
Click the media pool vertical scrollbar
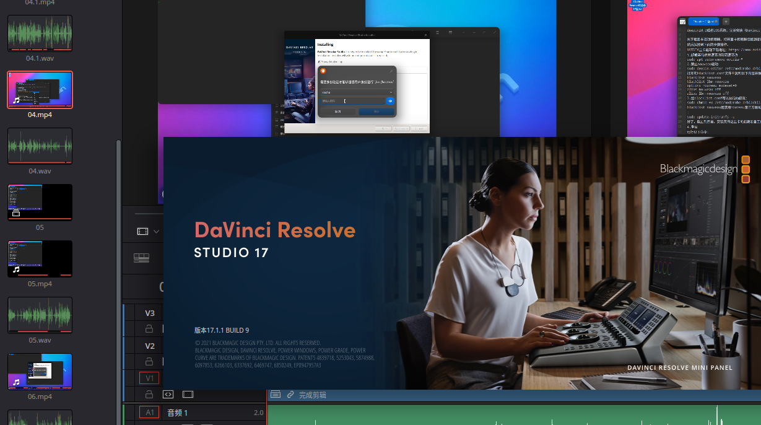pos(118,282)
